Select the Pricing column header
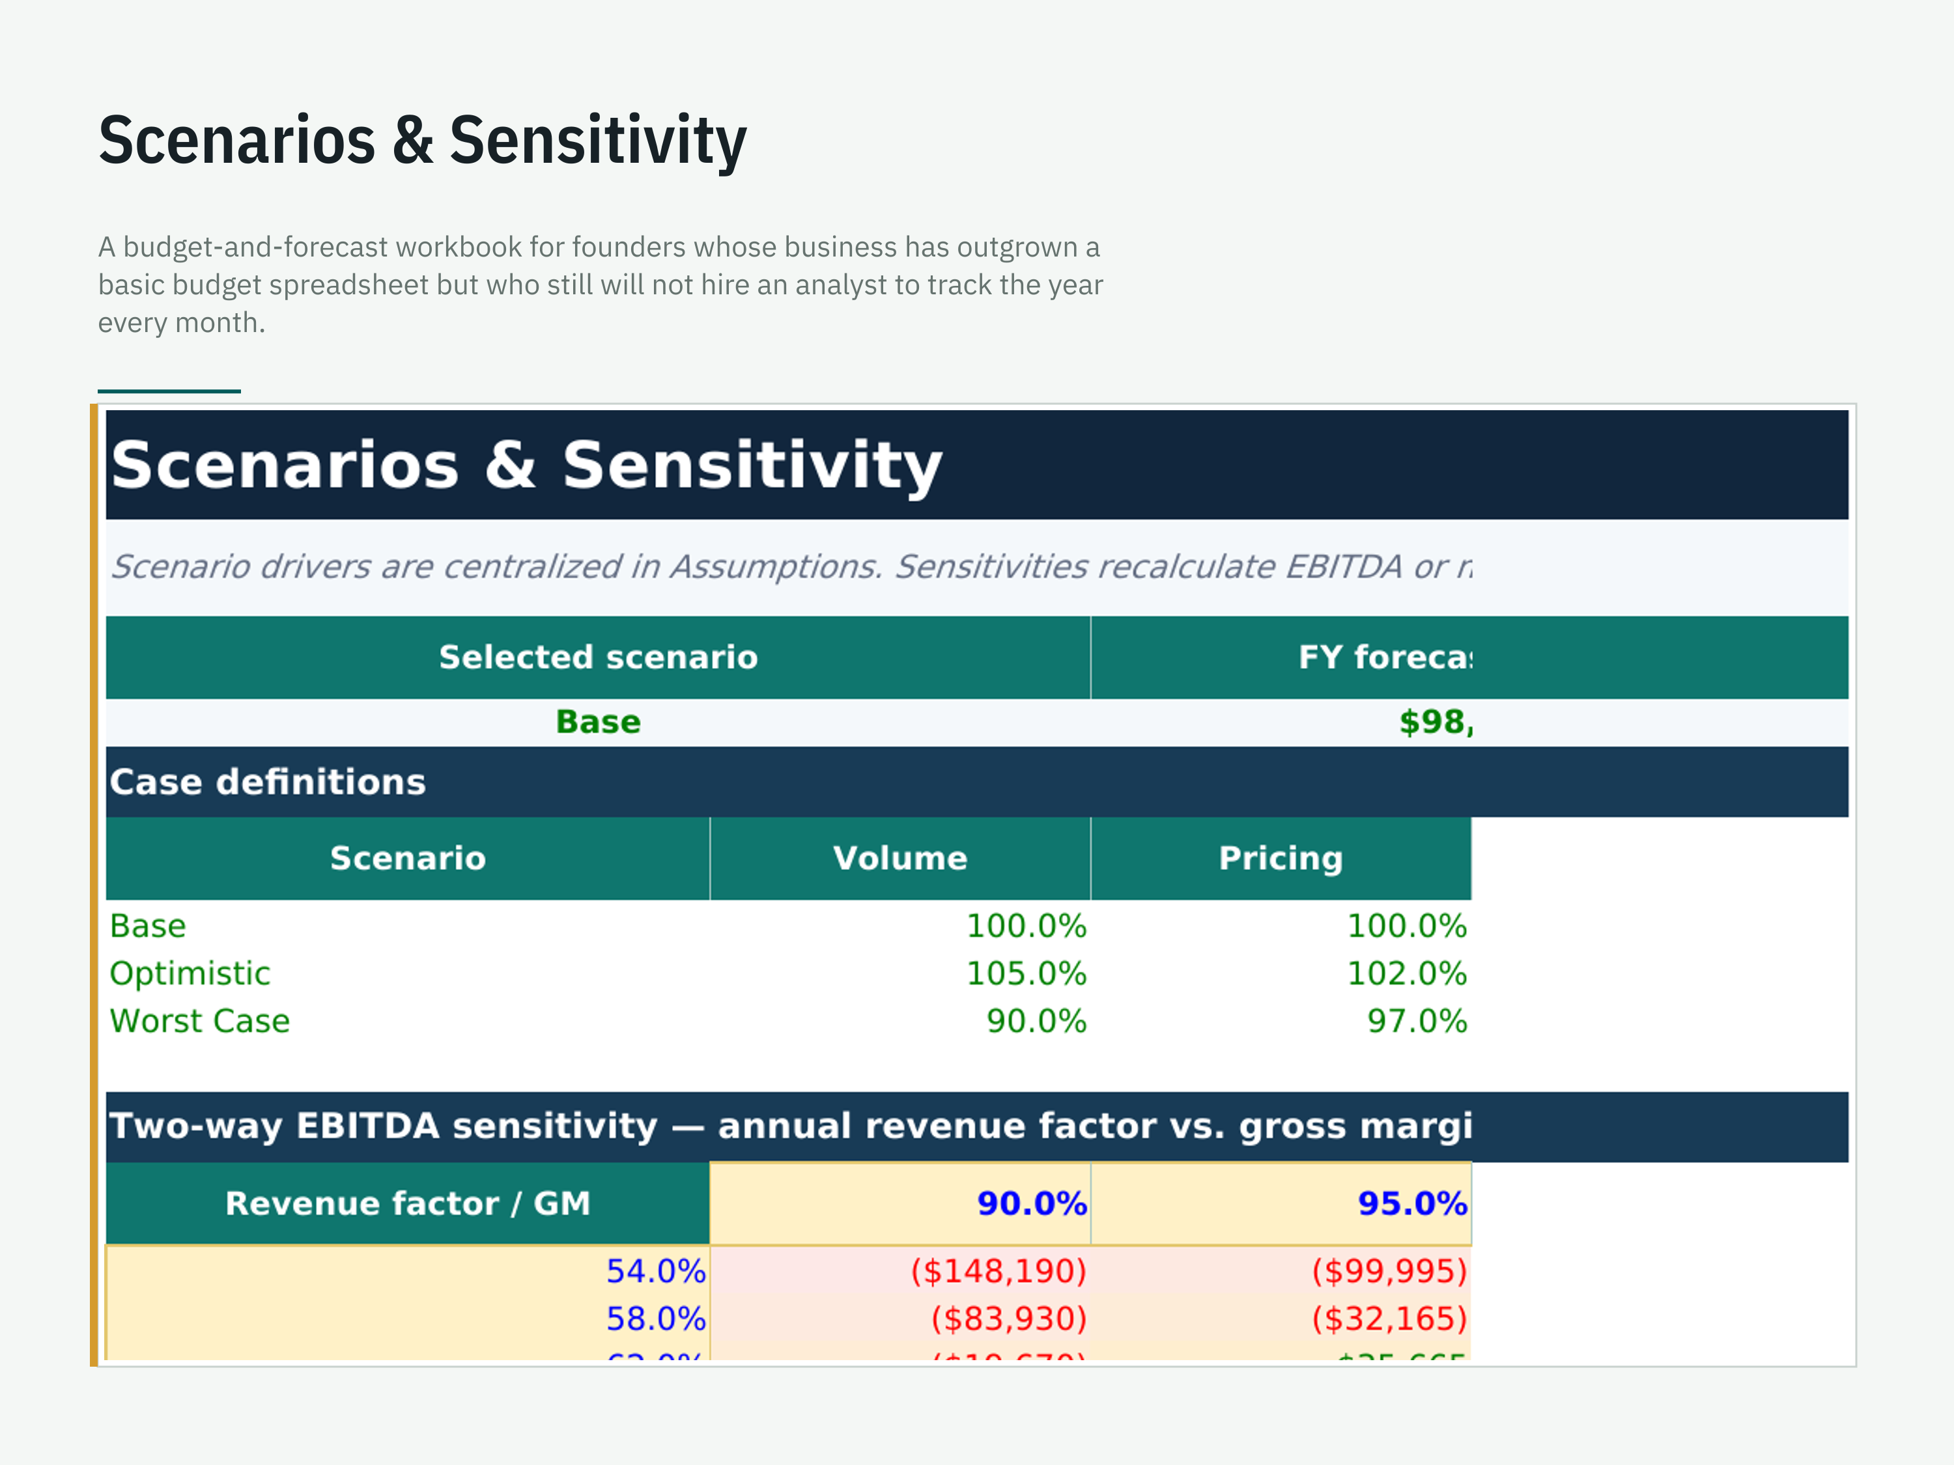The image size is (1954, 1465). pos(1282,858)
